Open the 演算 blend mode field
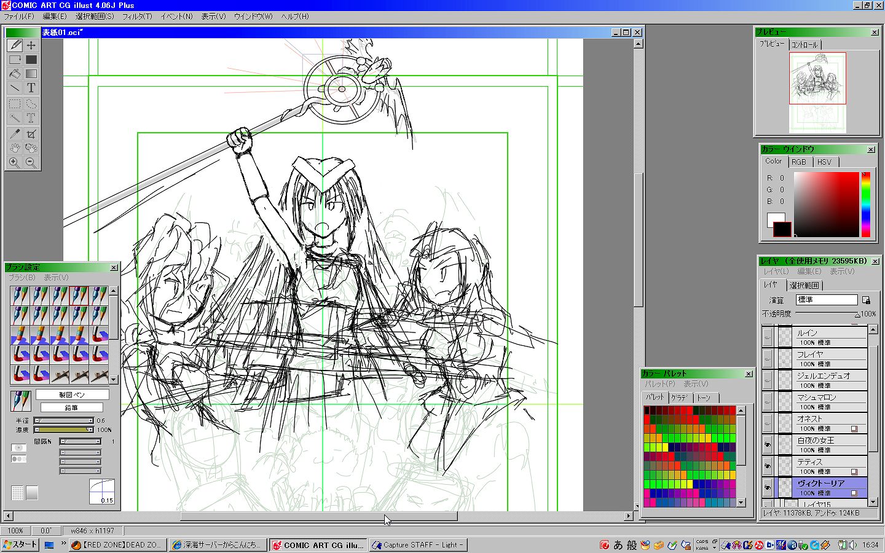Image resolution: width=885 pixels, height=553 pixels. 827,300
